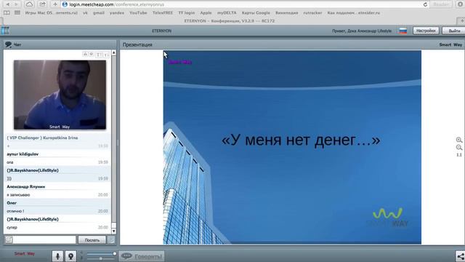Viewport: 465px width, 262px height.
Task: Click the Выйти logout button
Action: pos(453,31)
